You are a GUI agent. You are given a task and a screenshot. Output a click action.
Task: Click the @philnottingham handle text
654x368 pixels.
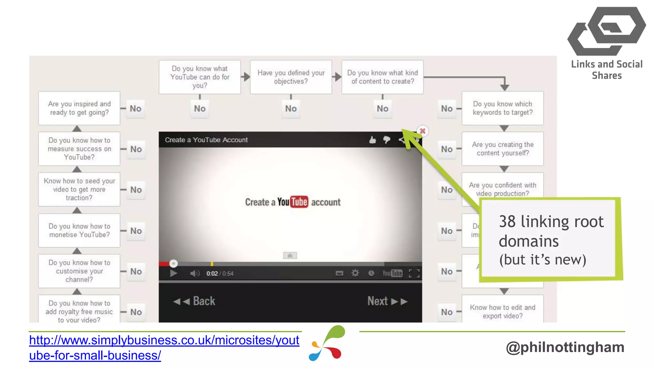pos(565,347)
